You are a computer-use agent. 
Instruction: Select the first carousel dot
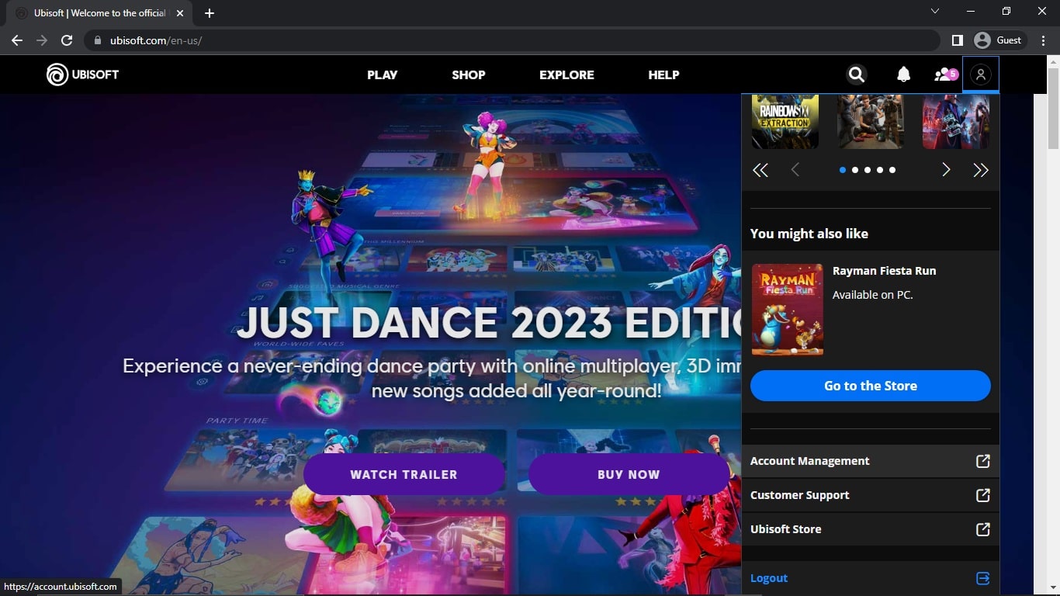843,170
